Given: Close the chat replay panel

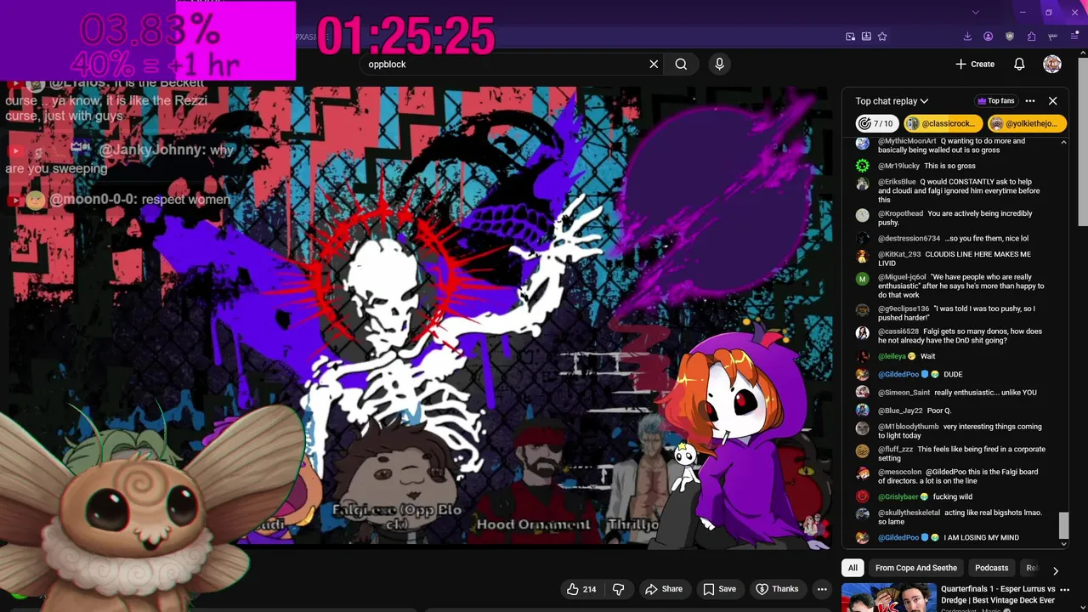Looking at the screenshot, I should [x=1052, y=101].
